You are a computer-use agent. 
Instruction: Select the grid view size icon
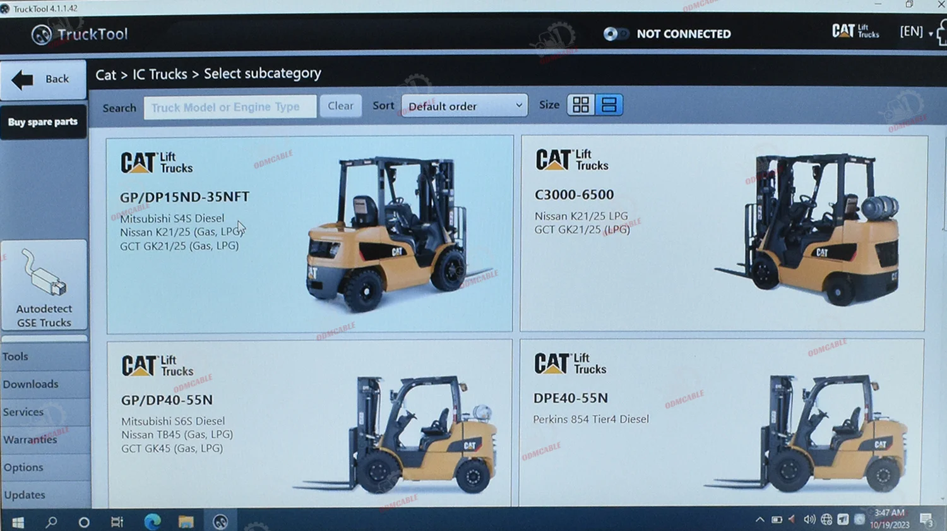[581, 105]
